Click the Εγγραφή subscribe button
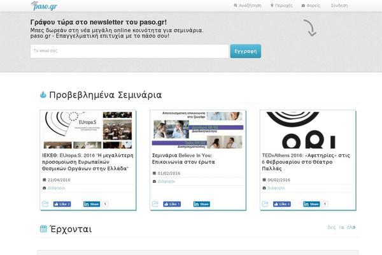 pos(246,51)
